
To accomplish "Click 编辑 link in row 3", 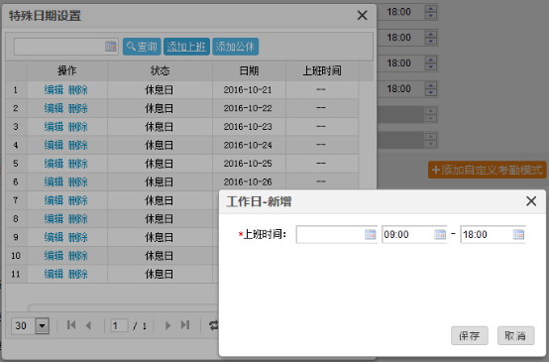I will [x=54, y=127].
